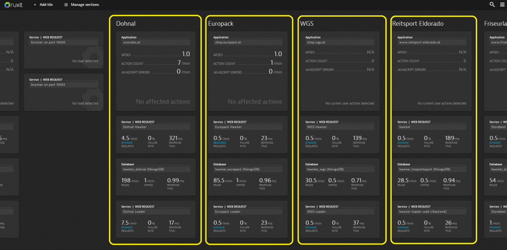Open the wosndes.at application tile
The width and height of the screenshot is (507, 250).
pyautogui.click(x=155, y=71)
